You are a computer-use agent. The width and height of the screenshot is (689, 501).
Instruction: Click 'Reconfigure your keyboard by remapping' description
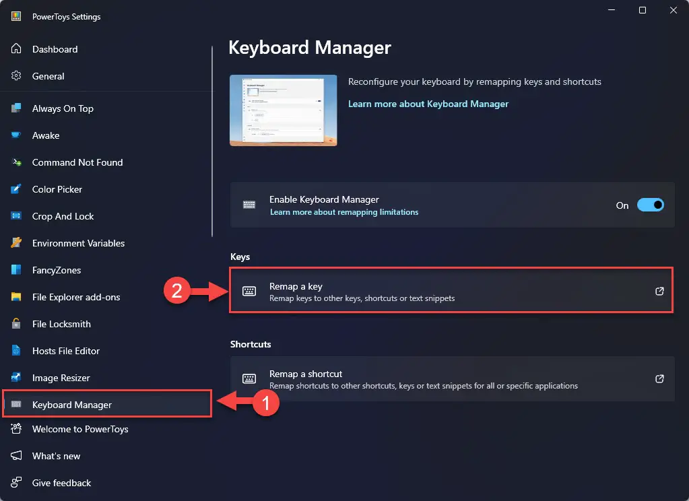pos(475,81)
